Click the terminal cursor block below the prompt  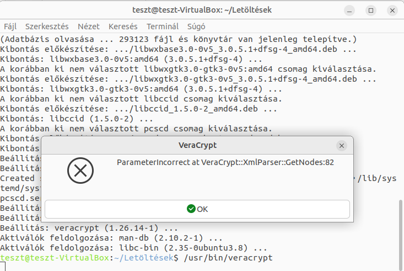coord(3,267)
